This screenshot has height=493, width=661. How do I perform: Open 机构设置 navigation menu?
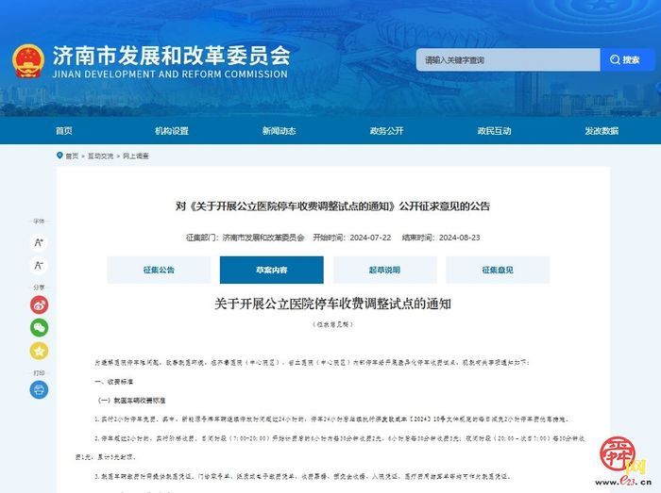[172, 131]
